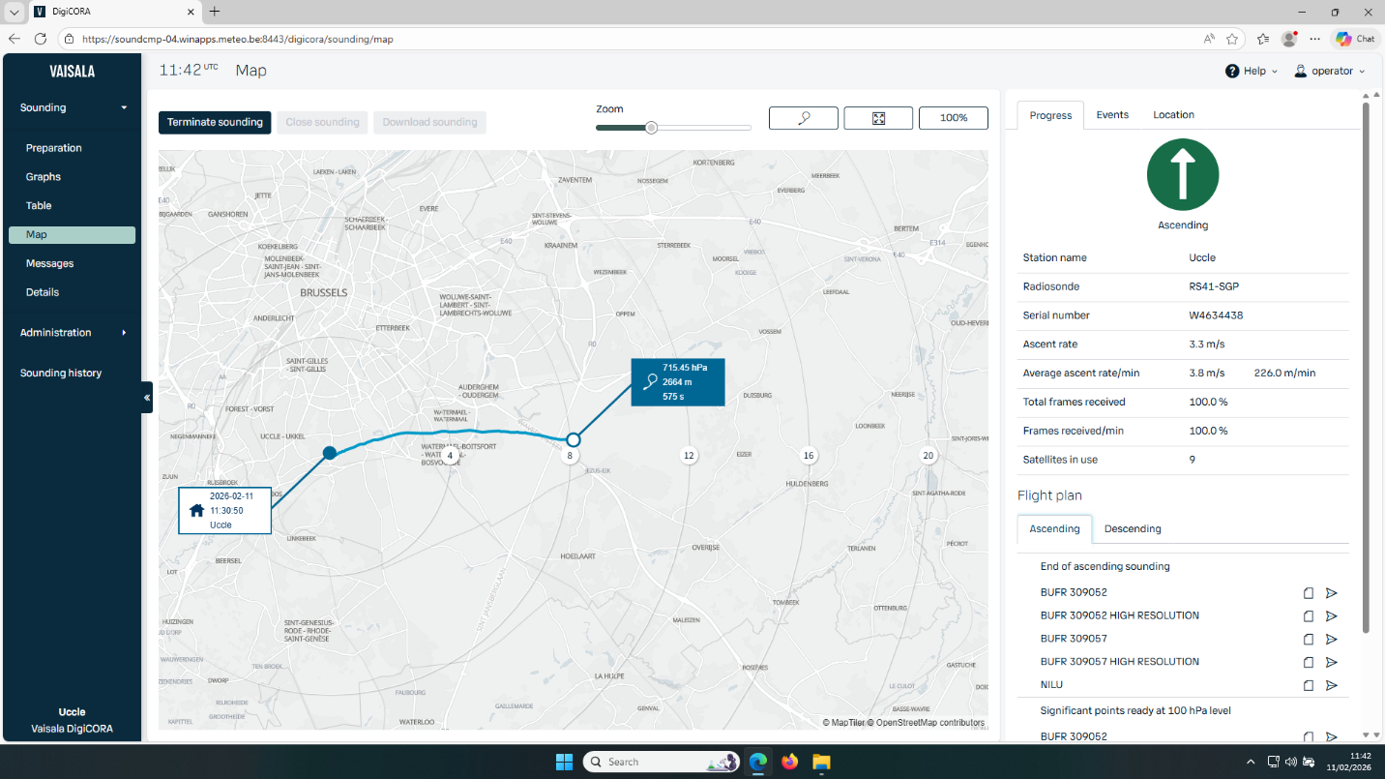Image resolution: width=1385 pixels, height=779 pixels.
Task: Open Firefox from the Windows taskbar
Action: tap(790, 762)
